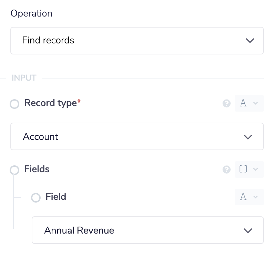
Task: Click the chevron arrow in Find records box
Action: pos(250,41)
